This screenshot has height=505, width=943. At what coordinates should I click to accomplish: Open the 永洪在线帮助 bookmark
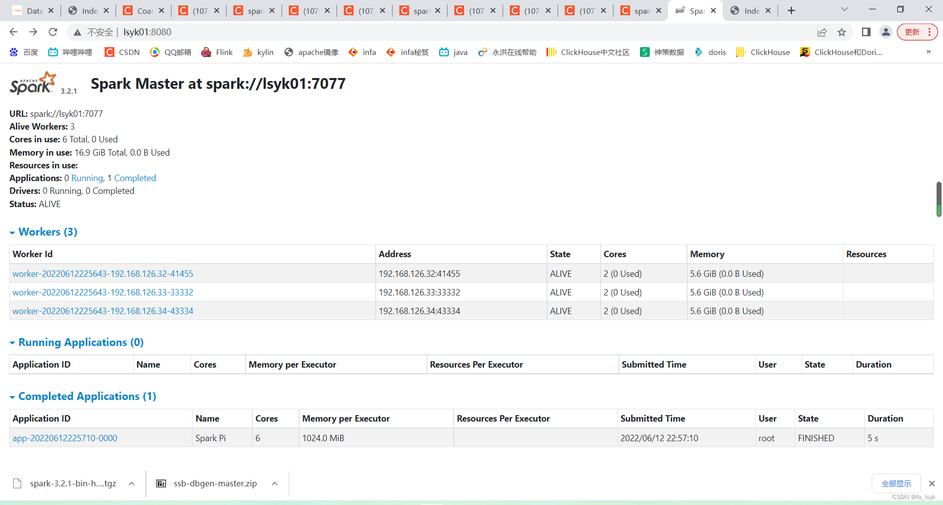[507, 52]
